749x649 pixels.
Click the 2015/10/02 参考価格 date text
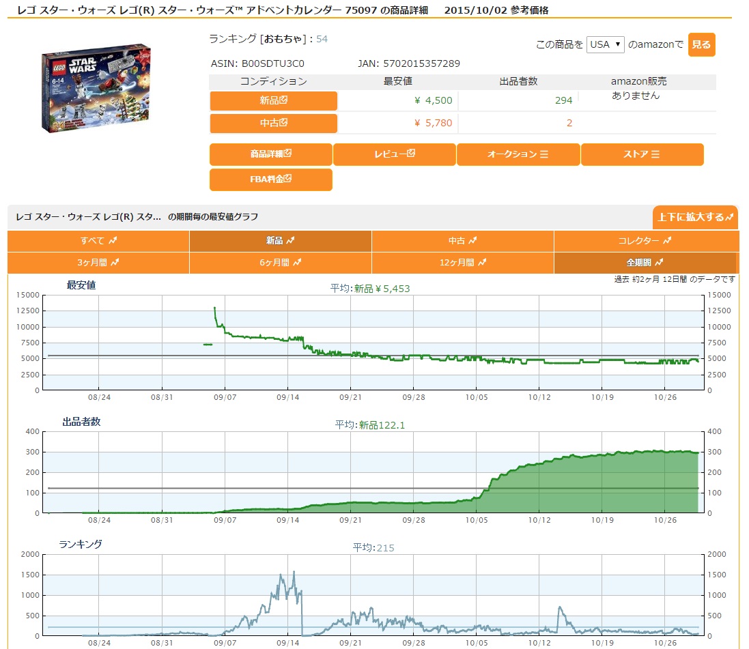496,10
